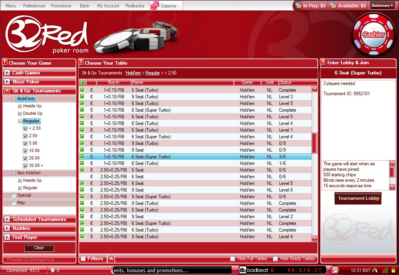Expand the Filters panel arrow

point(111,259)
